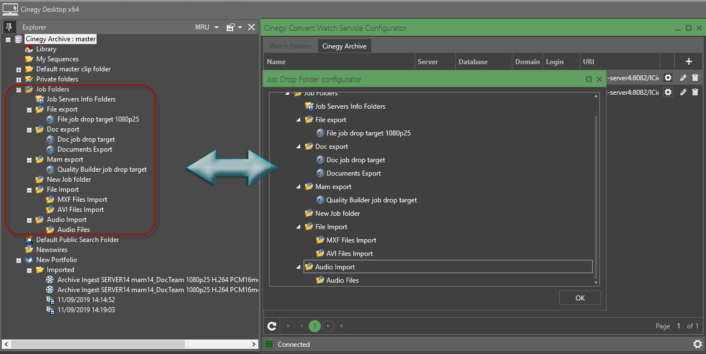Click the Explorer horizontal scrollbar
This screenshot has width=706, height=354.
point(97,345)
